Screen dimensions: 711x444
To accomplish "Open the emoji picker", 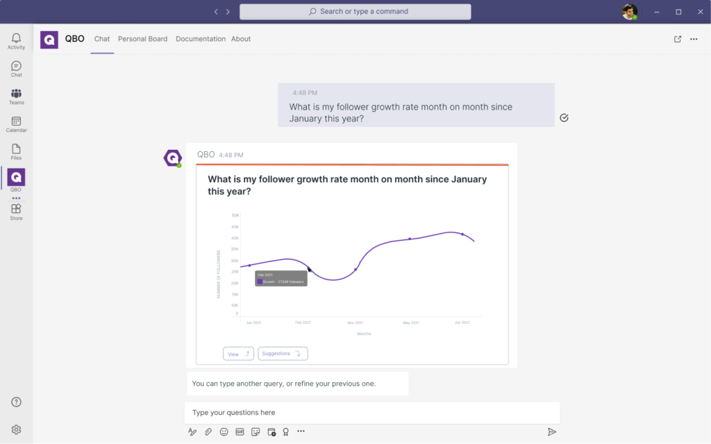I will [x=224, y=432].
